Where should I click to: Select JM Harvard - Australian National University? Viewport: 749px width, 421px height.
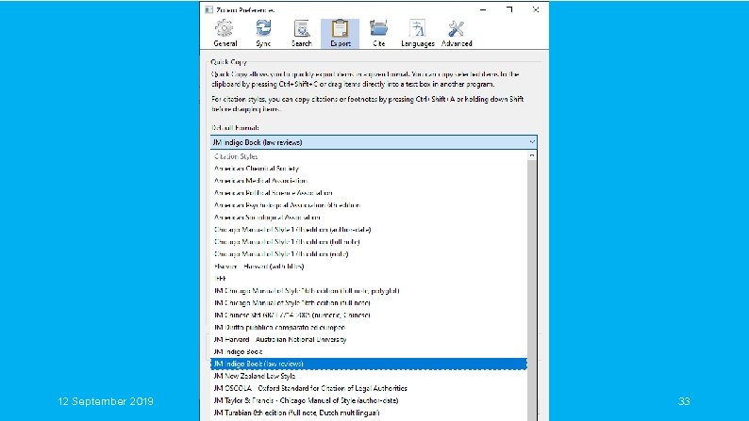(368, 339)
